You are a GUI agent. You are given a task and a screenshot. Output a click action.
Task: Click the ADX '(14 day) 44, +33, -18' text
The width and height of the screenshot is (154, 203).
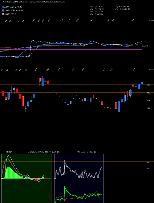pyautogui.click(x=87, y=152)
